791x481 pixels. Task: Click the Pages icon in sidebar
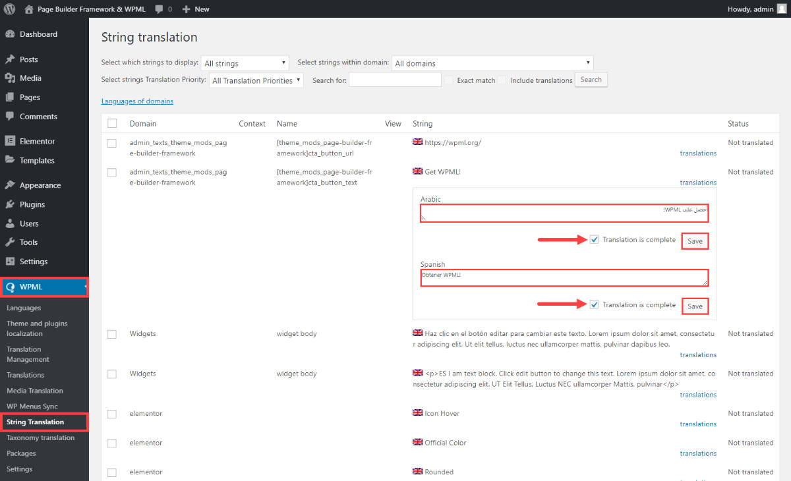click(10, 98)
